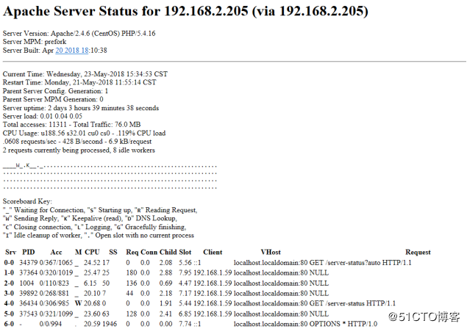Screen dimensions: 467x329
Task: Click the Client column header
Action: (x=213, y=252)
